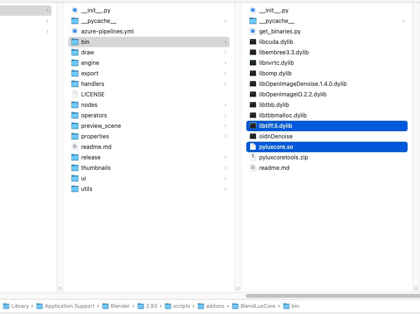Select the LICENSE document icon
This screenshot has width=420, height=314.
75,94
